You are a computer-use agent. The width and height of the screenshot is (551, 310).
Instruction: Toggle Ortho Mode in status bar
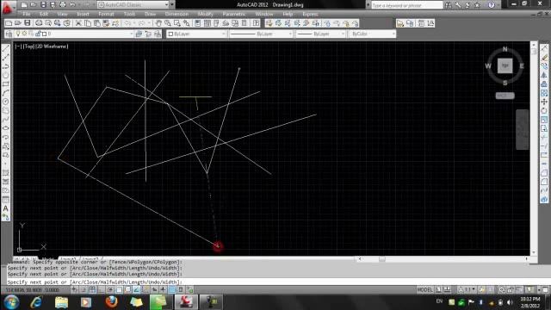pos(101,289)
